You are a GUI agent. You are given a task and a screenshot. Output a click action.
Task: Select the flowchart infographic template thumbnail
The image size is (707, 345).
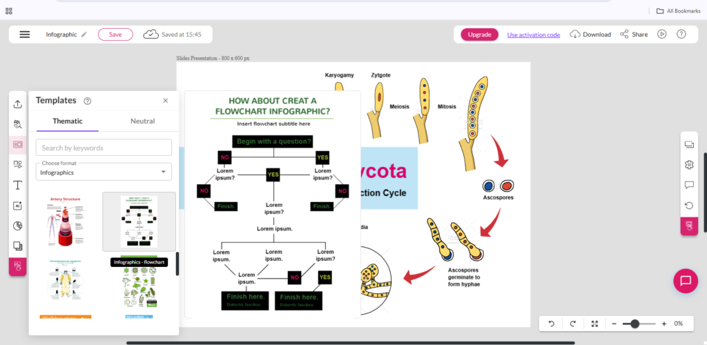click(139, 221)
